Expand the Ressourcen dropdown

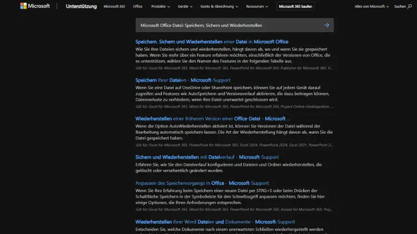point(257,6)
